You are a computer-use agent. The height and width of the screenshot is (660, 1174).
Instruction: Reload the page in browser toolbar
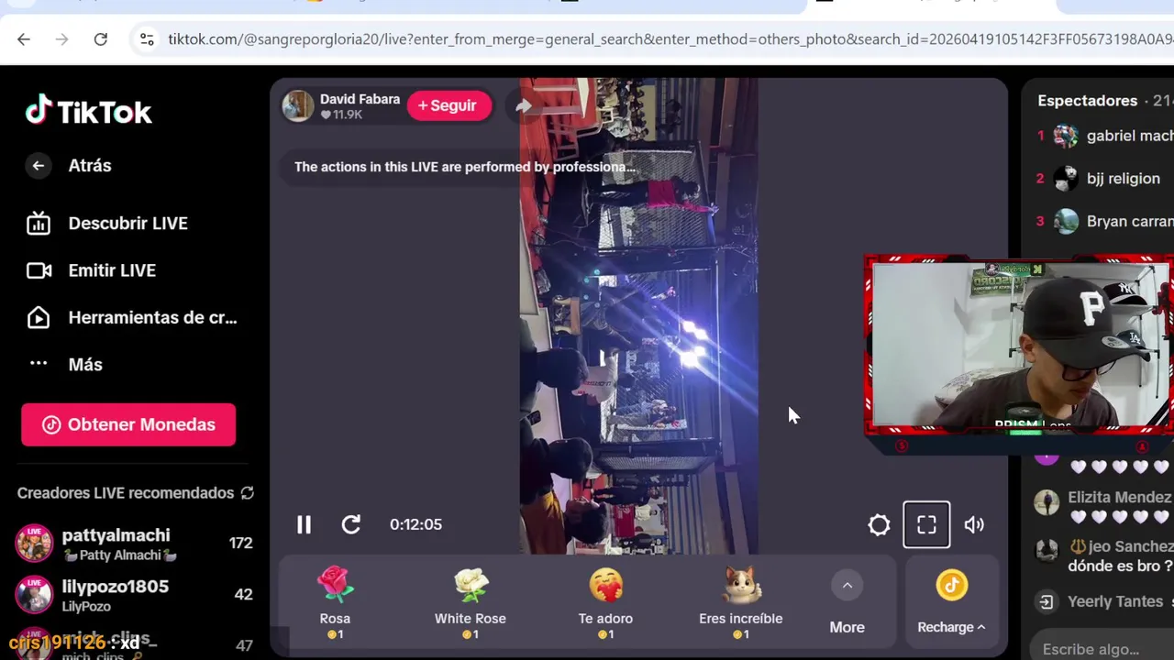101,39
